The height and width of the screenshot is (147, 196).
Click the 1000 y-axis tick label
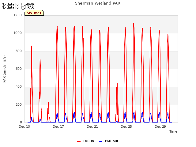(18, 33)
